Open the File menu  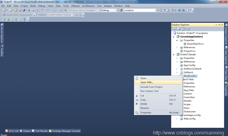(3, 6)
